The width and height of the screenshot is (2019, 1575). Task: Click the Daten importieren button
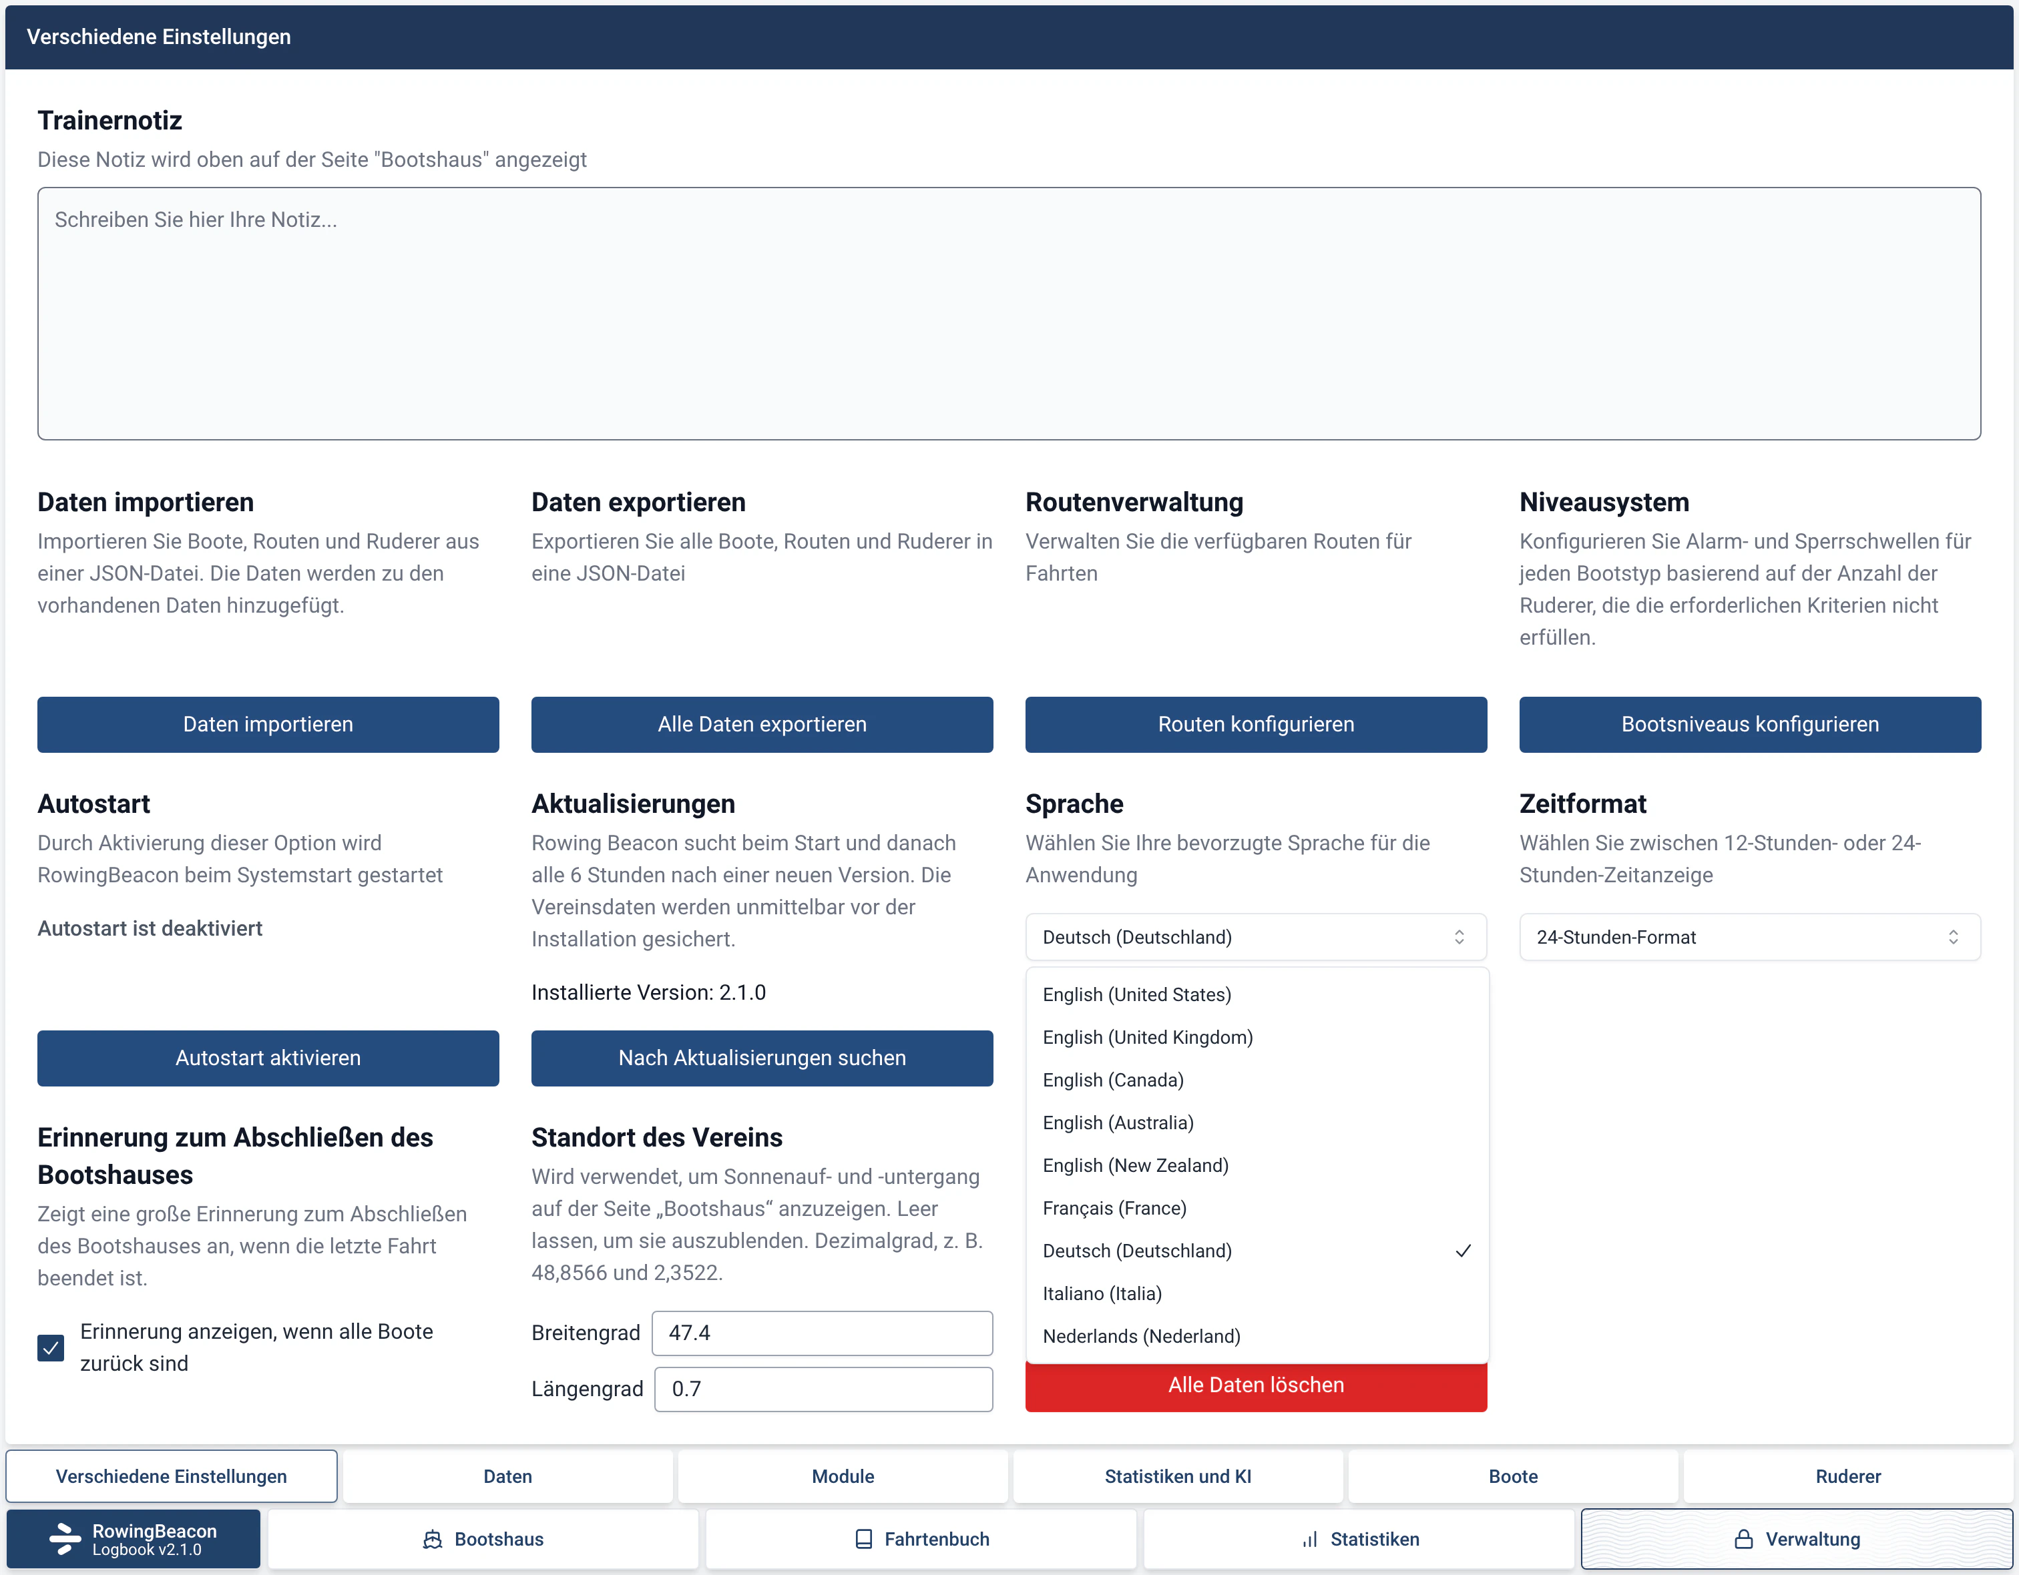(x=268, y=723)
